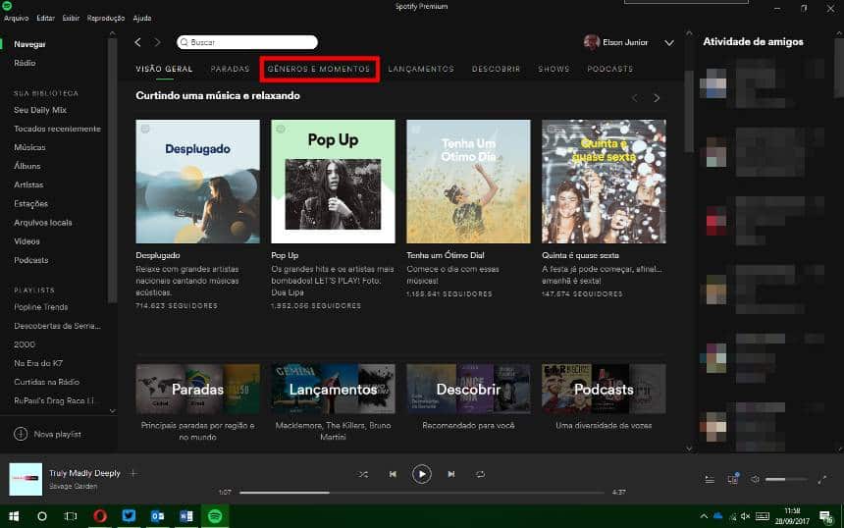Image resolution: width=844 pixels, height=528 pixels.
Task: Open Artistas library section
Action: [x=28, y=185]
